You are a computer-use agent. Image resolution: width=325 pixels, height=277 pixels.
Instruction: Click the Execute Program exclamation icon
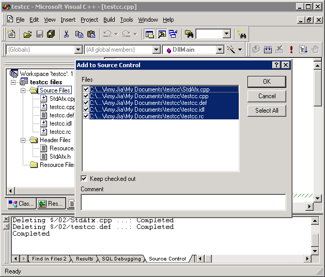[291, 50]
